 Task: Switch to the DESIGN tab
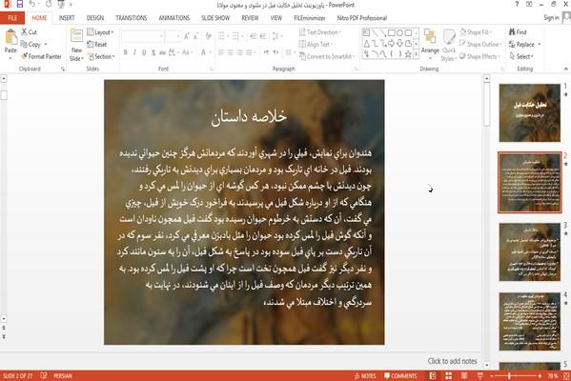click(95, 18)
